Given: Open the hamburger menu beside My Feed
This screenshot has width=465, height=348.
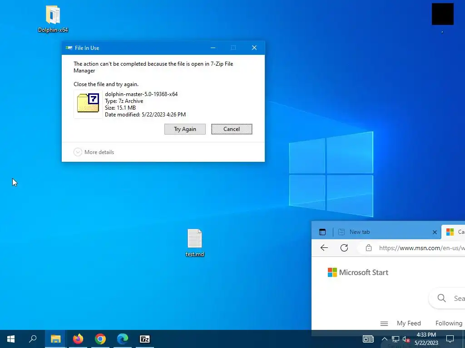Looking at the screenshot, I should [x=384, y=324].
